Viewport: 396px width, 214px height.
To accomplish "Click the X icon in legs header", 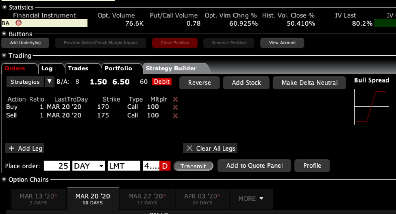I will tap(175, 99).
